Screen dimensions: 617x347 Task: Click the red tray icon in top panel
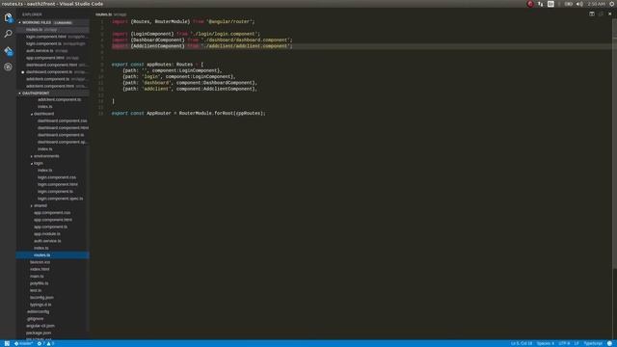click(x=530, y=4)
